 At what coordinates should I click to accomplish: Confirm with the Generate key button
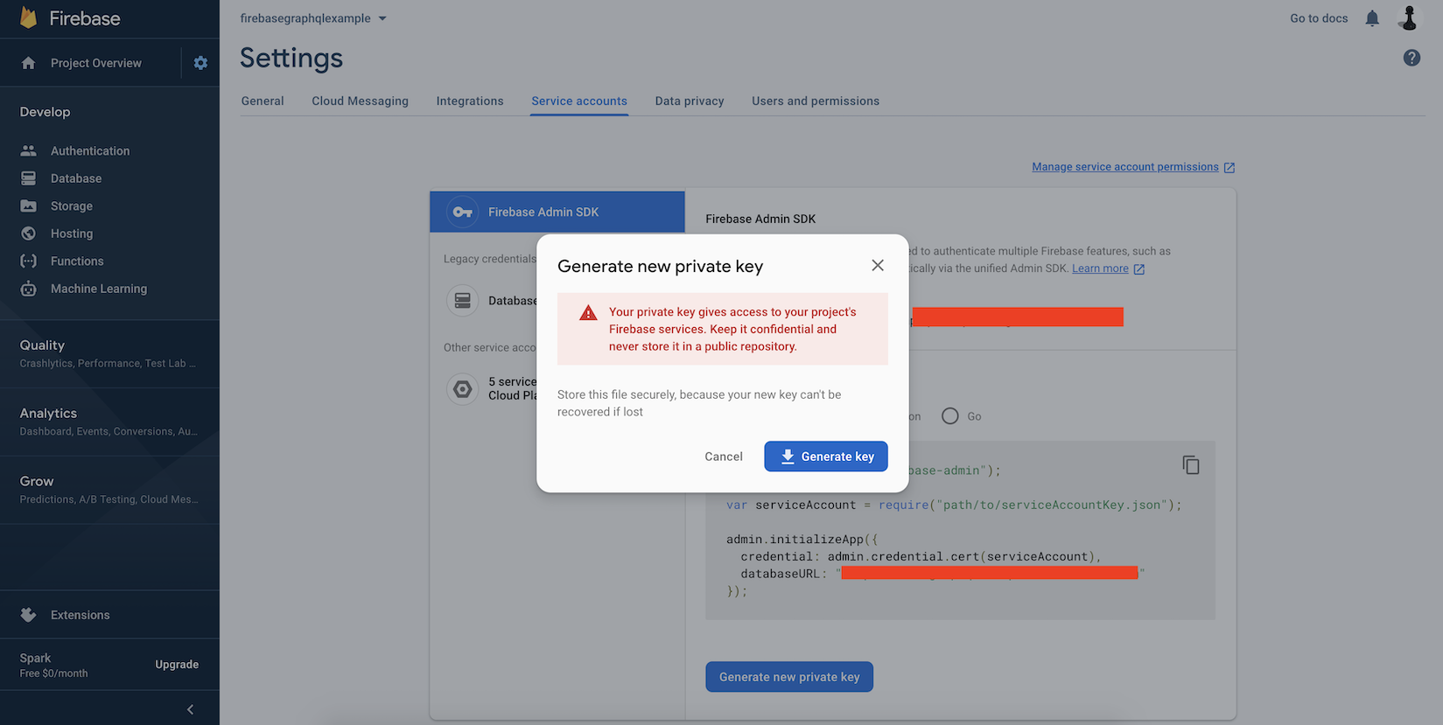pyautogui.click(x=826, y=457)
